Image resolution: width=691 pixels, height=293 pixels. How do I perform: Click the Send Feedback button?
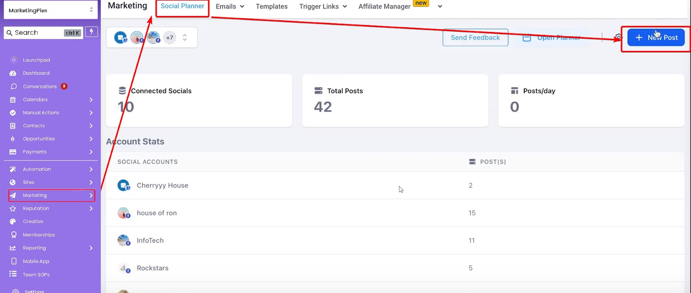475,38
